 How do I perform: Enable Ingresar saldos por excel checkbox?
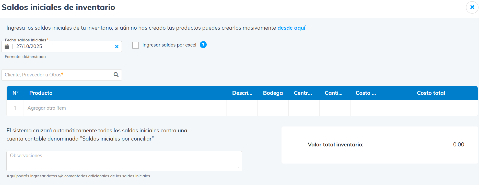click(x=135, y=45)
